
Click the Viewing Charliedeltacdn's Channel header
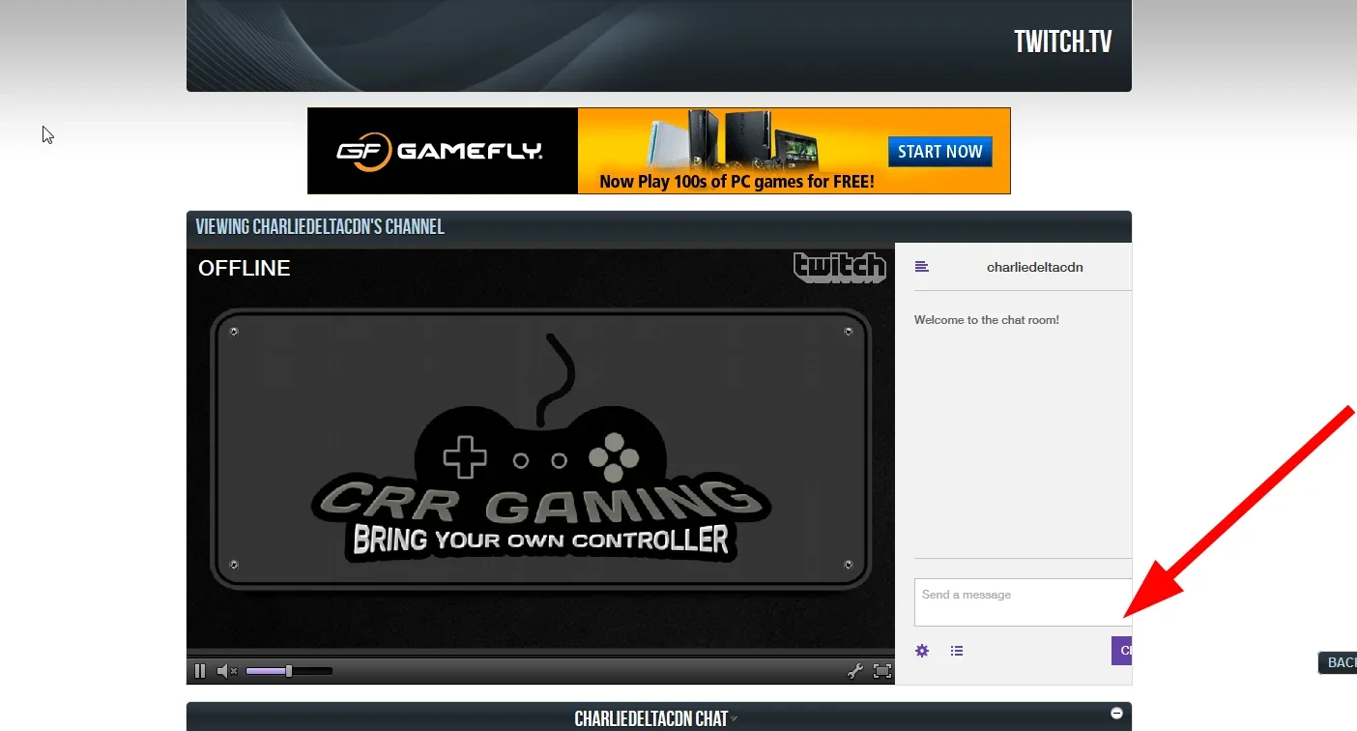(x=320, y=227)
